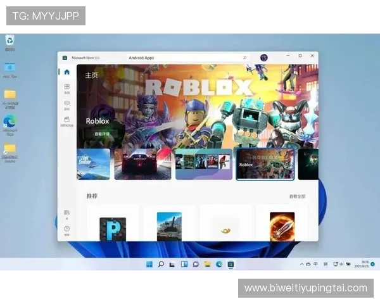Open the Library icon in Store sidebar
The height and width of the screenshot is (304, 380).
tap(67, 215)
